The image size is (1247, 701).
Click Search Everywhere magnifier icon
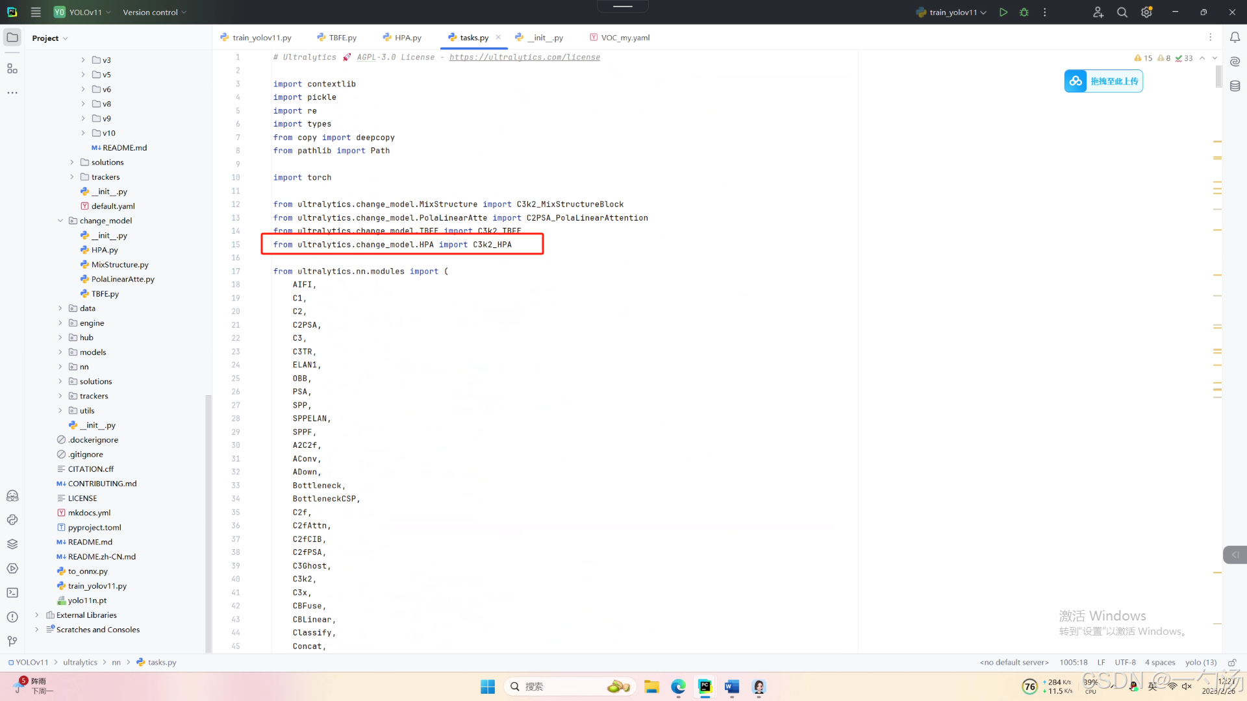pos(1122,12)
